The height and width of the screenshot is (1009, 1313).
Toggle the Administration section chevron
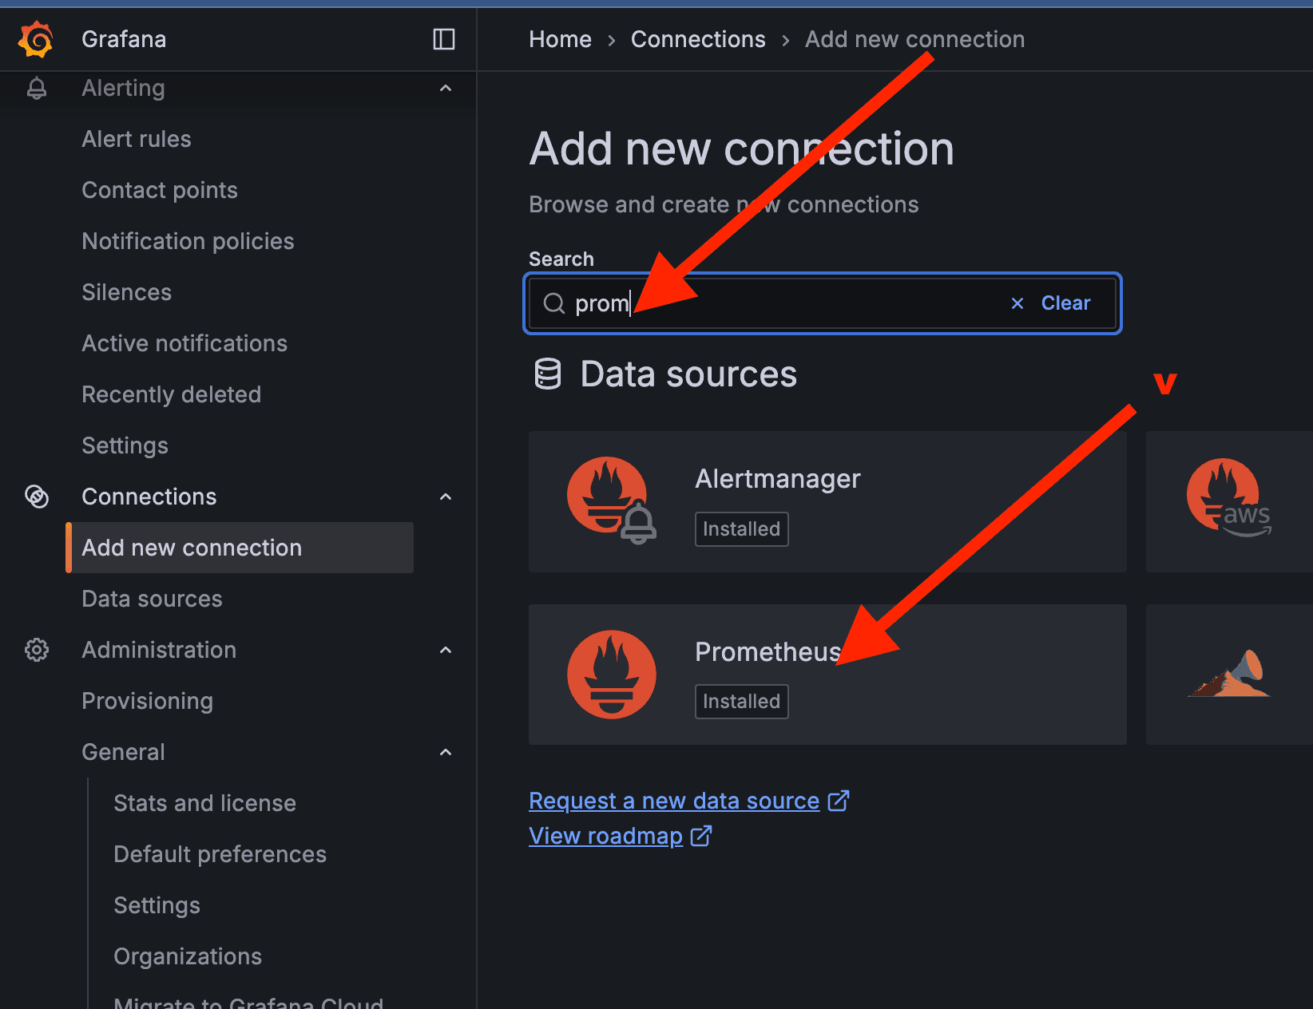(x=445, y=650)
